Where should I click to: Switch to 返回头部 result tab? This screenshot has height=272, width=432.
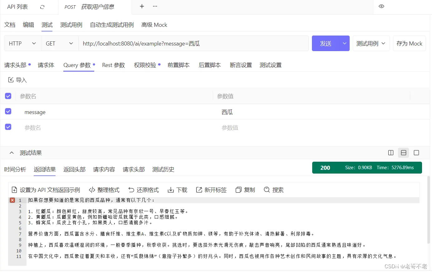coord(74,169)
